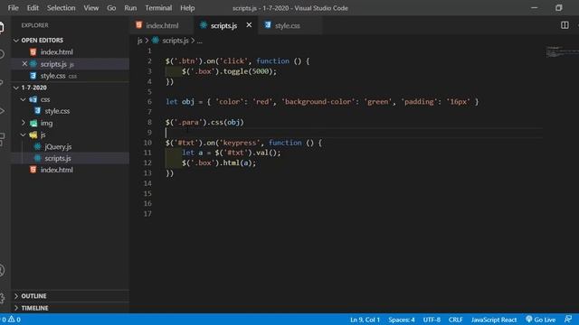Click Ln 9, Col 1 status item
The image size is (579, 325).
click(365, 320)
